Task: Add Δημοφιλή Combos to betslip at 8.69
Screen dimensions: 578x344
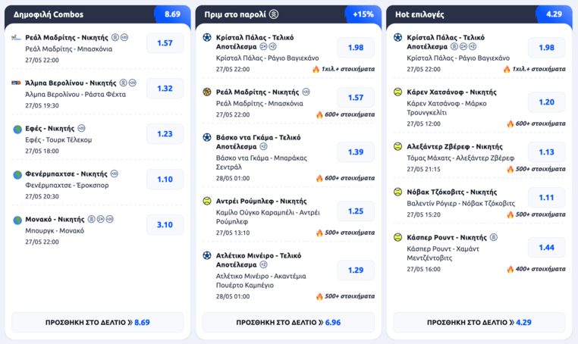Action: 98,322
